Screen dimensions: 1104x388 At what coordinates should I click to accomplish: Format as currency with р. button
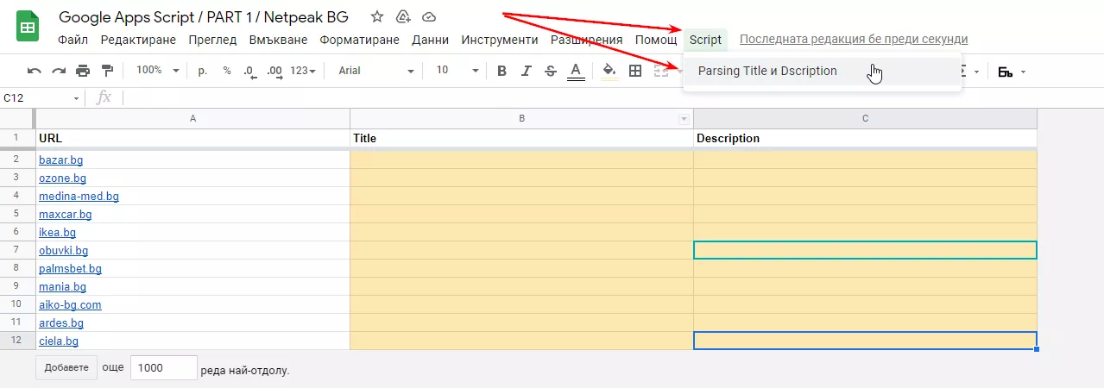203,71
